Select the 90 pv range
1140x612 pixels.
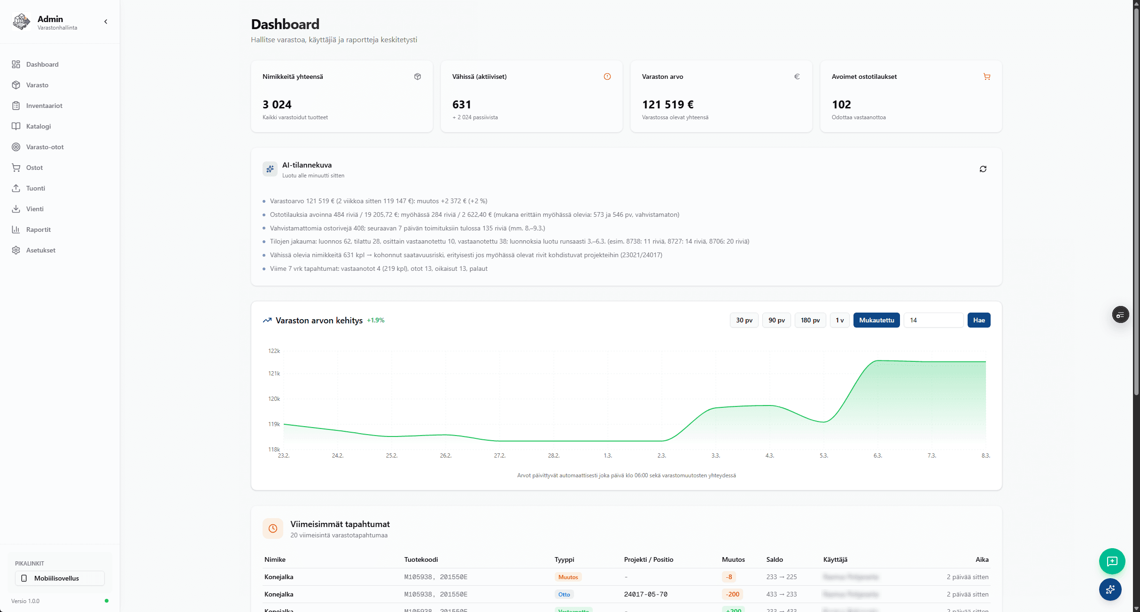[776, 320]
